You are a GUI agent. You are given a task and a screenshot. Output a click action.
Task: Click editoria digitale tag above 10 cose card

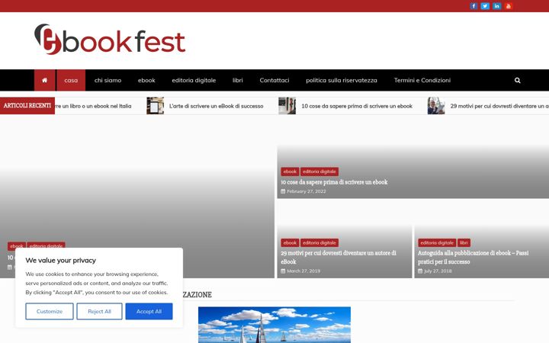[x=319, y=171]
